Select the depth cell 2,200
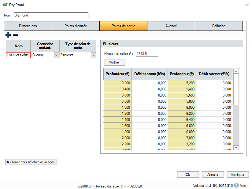 pos(117,144)
